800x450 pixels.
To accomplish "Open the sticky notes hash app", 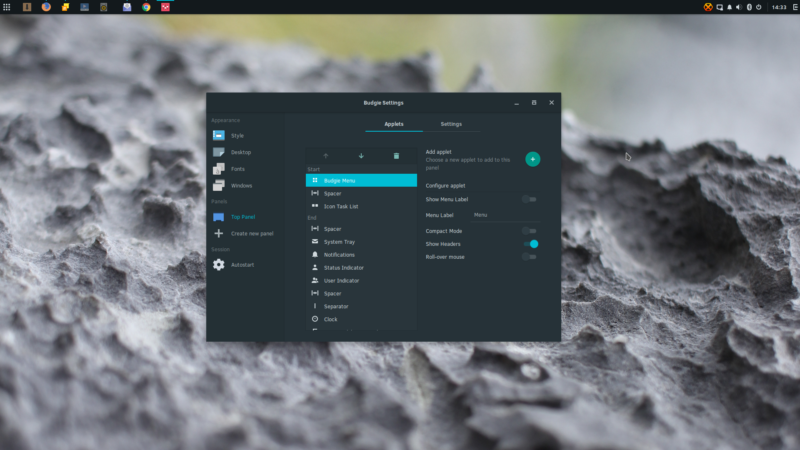I will [65, 7].
